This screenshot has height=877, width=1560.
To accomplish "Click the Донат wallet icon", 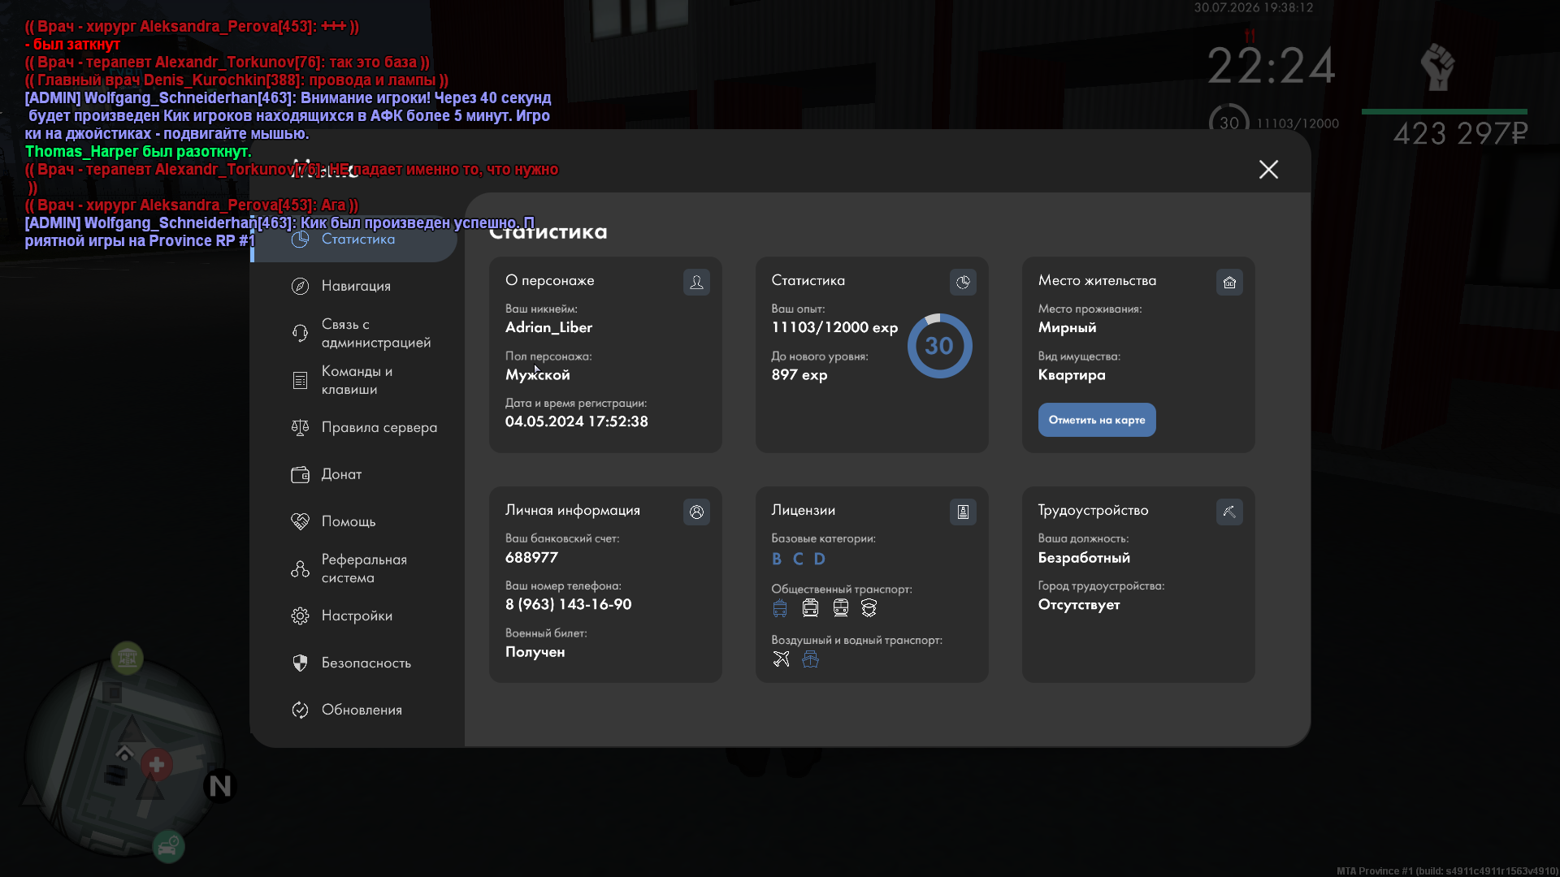I will pos(300,474).
